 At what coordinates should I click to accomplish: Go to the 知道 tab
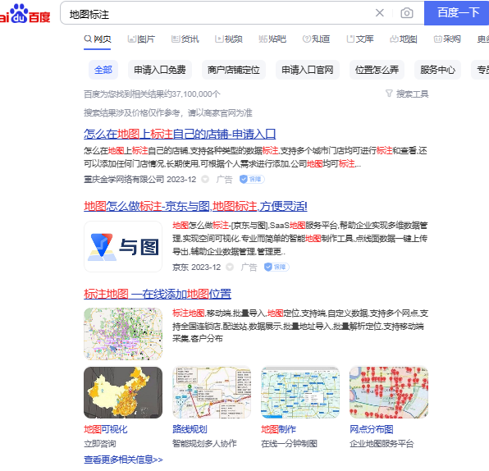316,39
